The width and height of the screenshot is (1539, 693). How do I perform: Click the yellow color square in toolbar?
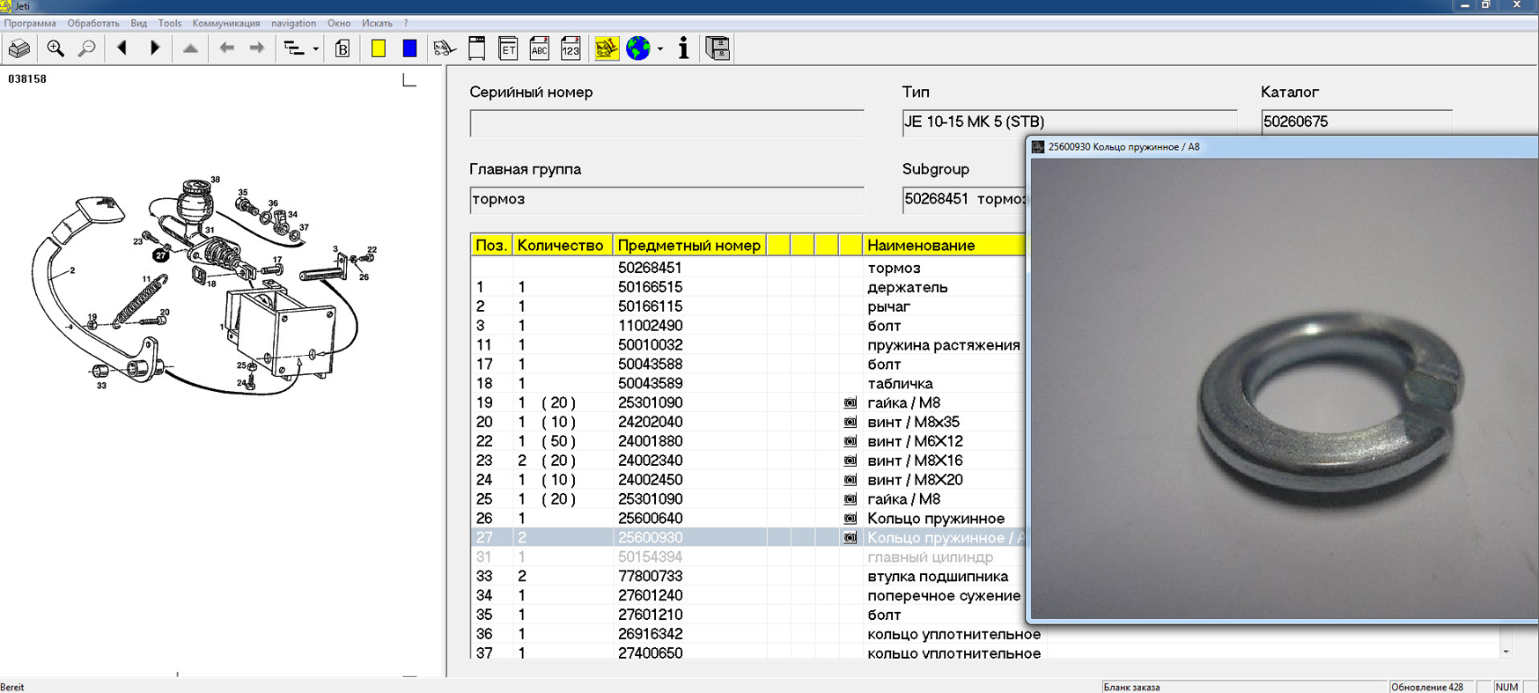click(379, 48)
